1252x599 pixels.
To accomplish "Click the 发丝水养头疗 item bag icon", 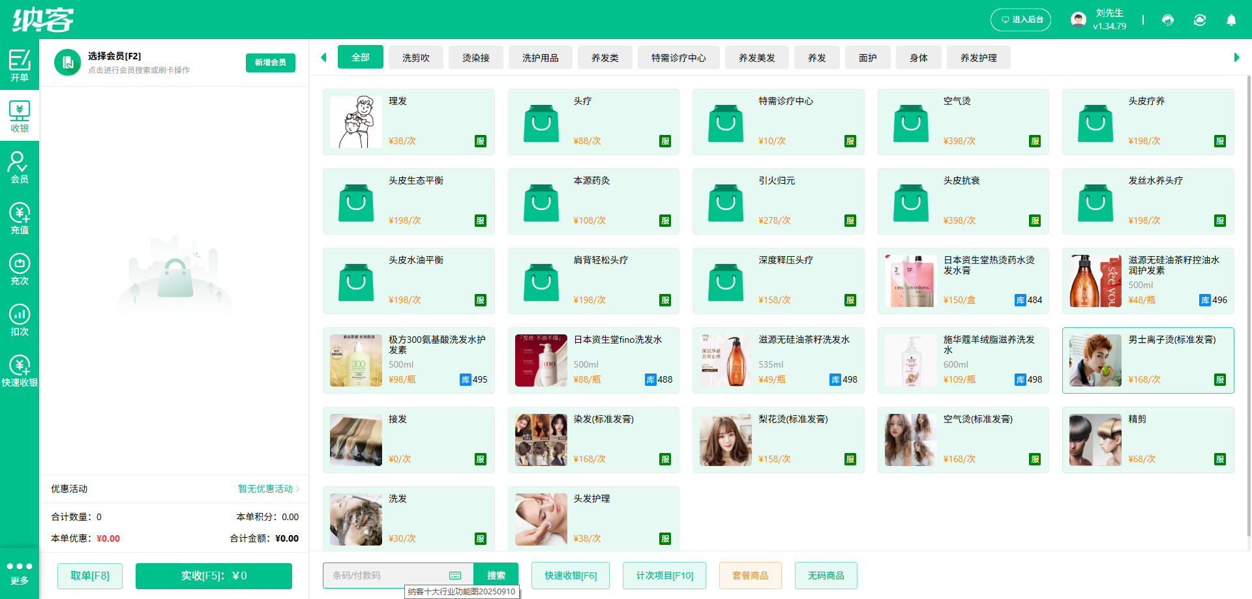I will click(x=1095, y=202).
